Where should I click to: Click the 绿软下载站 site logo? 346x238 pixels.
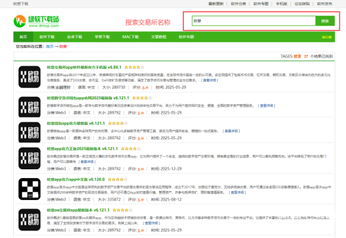36,21
